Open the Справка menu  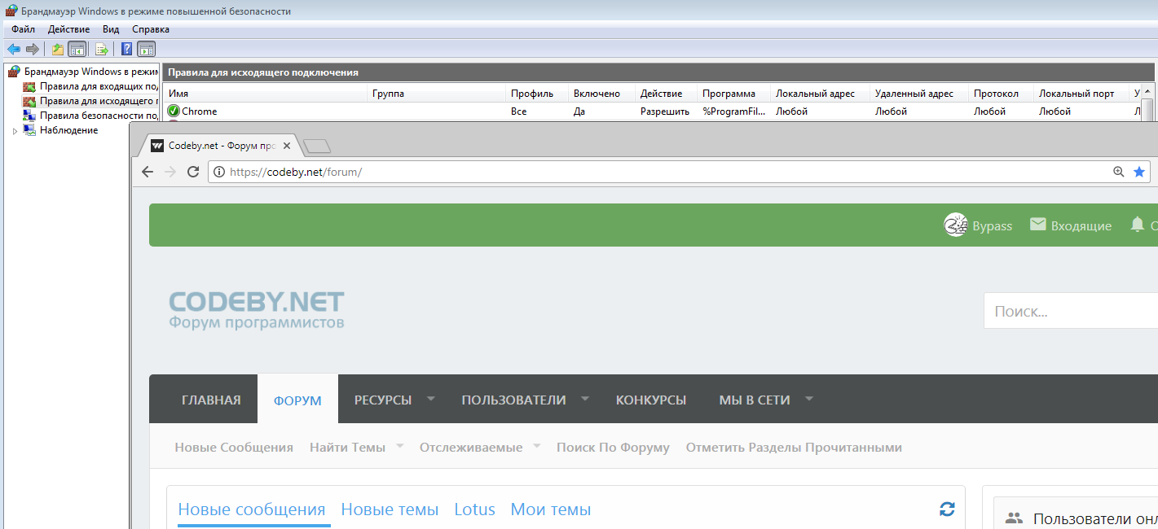click(x=151, y=29)
